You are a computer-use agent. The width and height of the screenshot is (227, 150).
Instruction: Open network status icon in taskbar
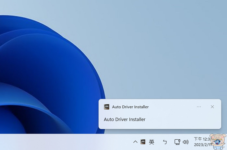pos(177,142)
